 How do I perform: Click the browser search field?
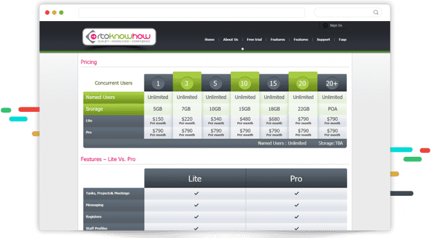pos(348,12)
